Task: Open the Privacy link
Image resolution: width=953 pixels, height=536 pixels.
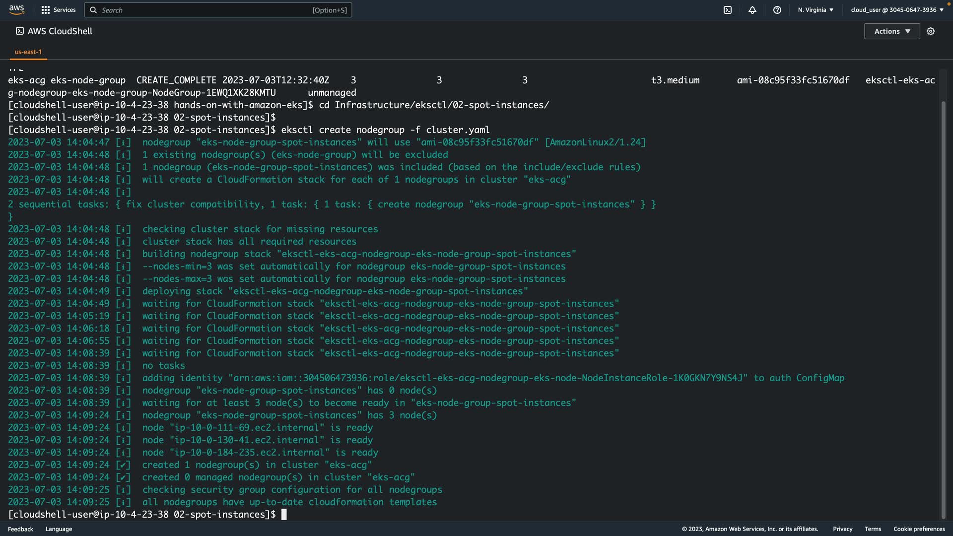Action: (842, 529)
